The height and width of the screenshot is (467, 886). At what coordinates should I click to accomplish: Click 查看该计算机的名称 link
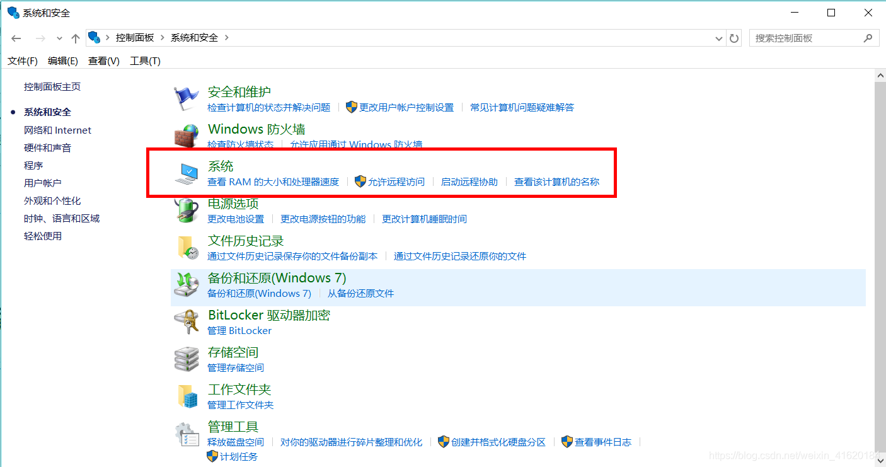coord(557,182)
